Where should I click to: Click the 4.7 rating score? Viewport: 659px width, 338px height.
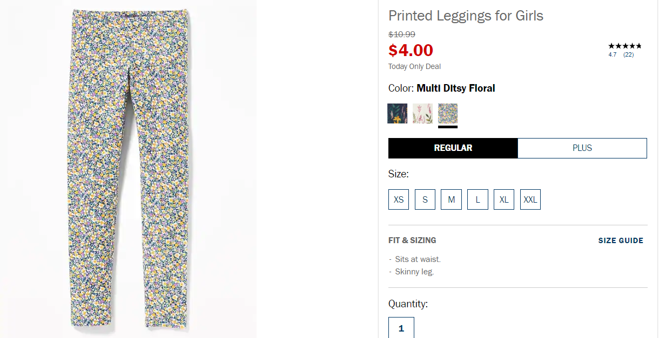[x=613, y=54]
